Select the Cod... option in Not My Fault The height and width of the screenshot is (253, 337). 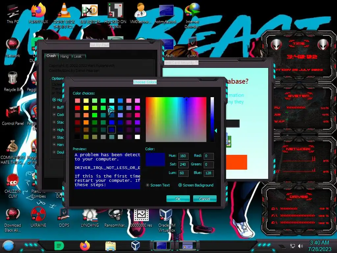click(58, 115)
